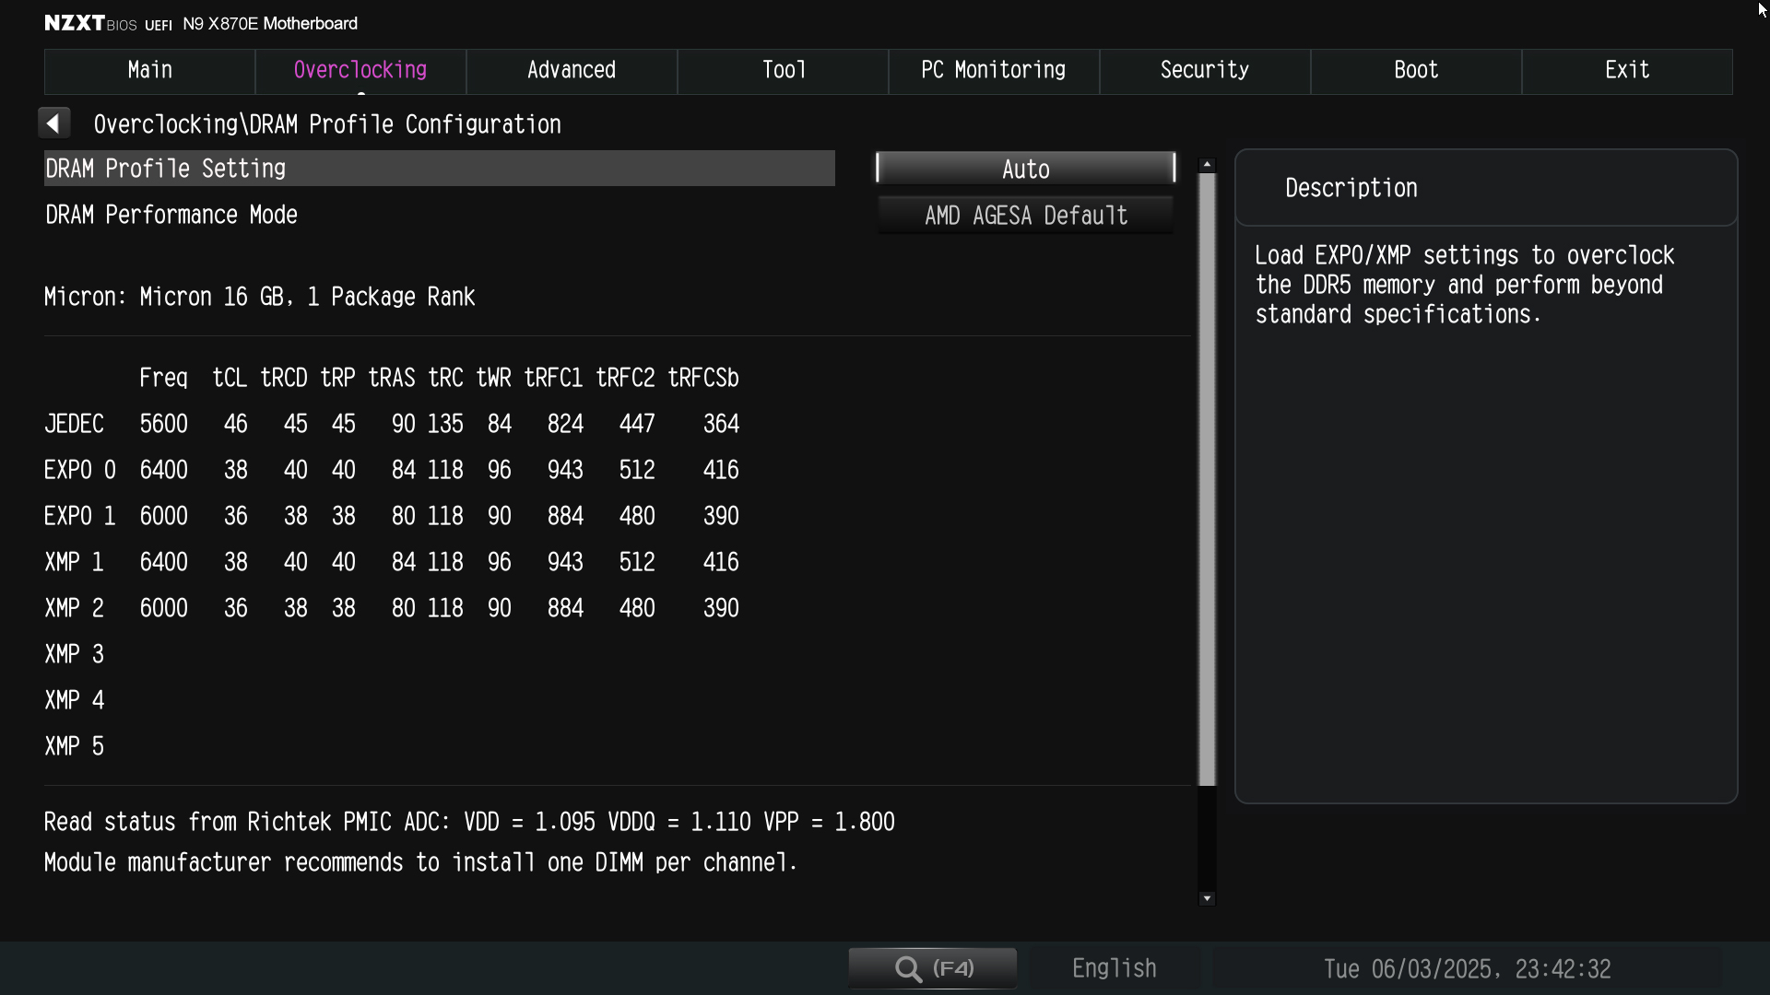The image size is (1770, 995).
Task: Open the DRAM Profile Setting Auto dropdown
Action: tap(1025, 169)
